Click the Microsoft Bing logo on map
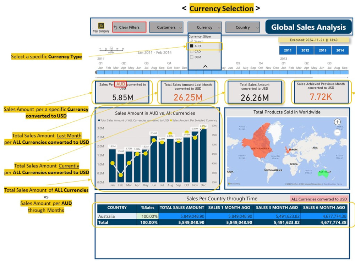 point(234,184)
